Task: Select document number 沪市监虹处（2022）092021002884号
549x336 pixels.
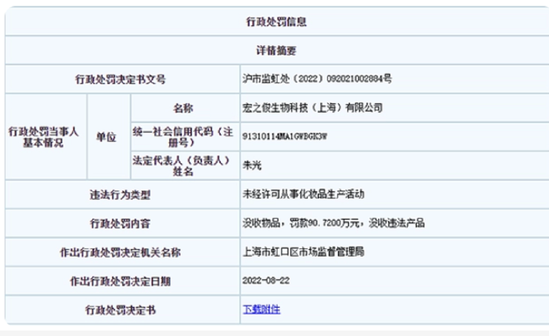Action: click(x=317, y=78)
